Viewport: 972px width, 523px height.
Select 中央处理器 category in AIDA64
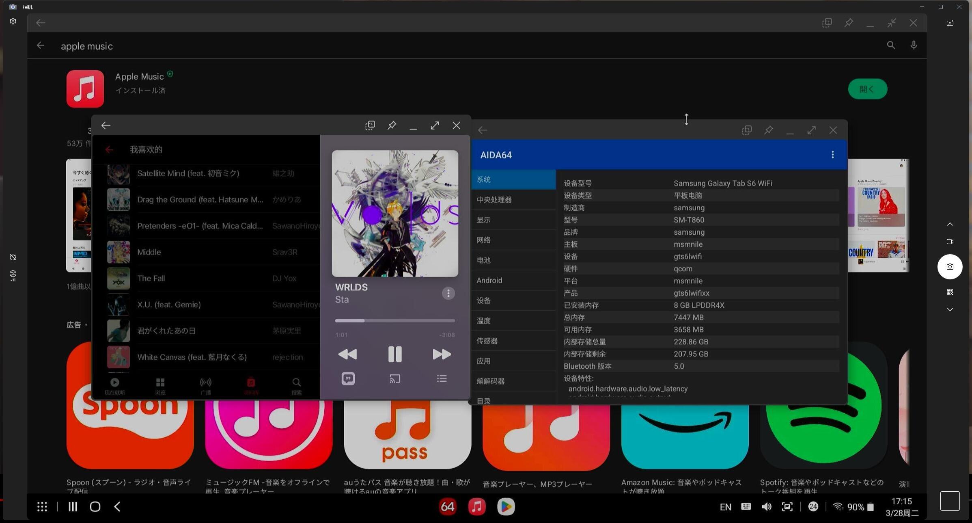(513, 200)
